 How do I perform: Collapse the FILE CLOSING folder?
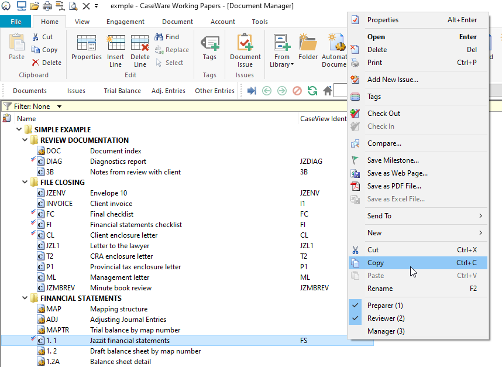point(25,182)
